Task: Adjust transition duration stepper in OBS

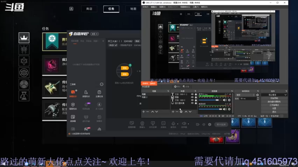Action: click(258, 99)
